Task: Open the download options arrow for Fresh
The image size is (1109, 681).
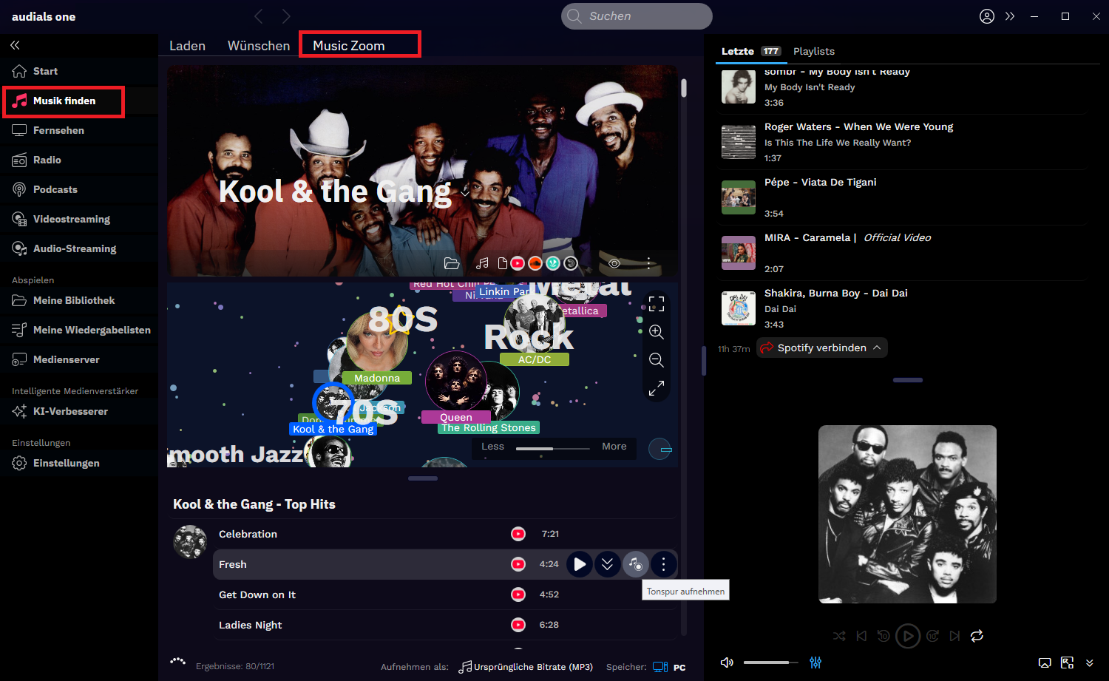Action: point(607,564)
